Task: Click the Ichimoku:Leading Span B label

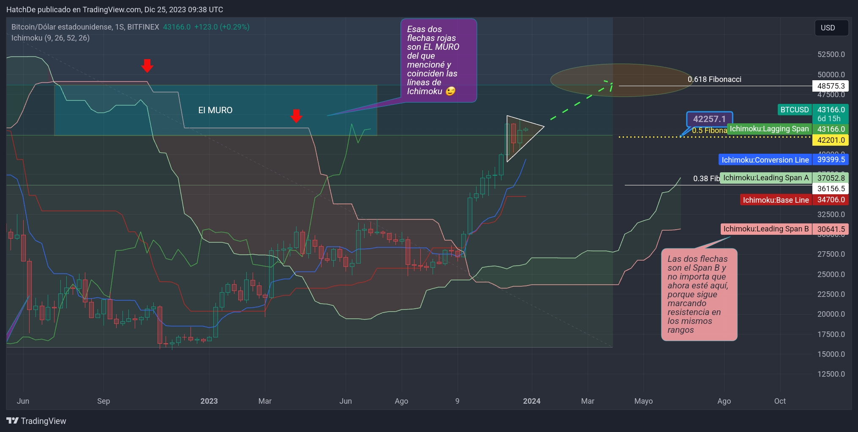Action: coord(765,229)
